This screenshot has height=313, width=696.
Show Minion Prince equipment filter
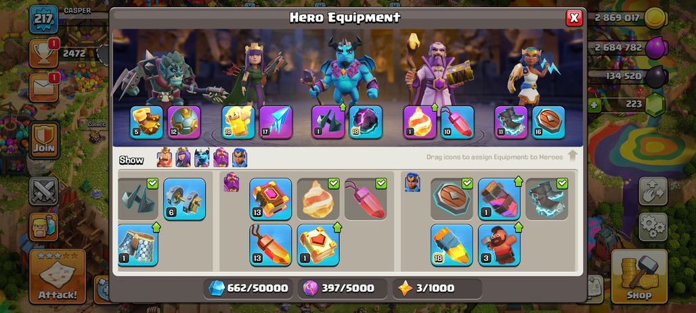(x=202, y=158)
